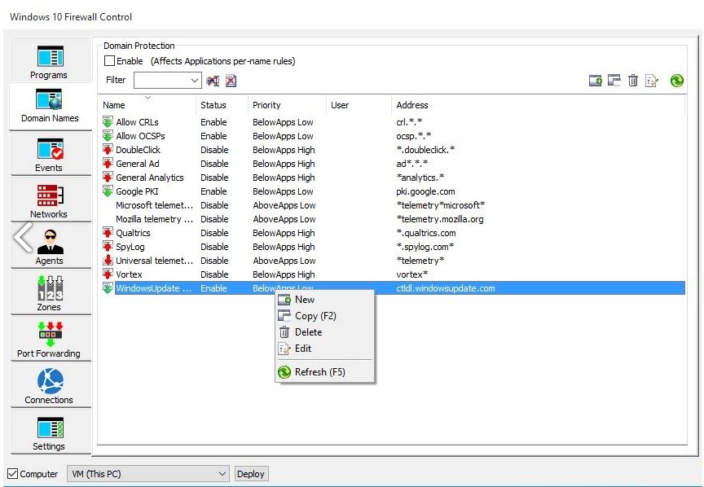Click the Enable status of Allow CRLs
The width and height of the screenshot is (704, 487).
pyautogui.click(x=213, y=121)
